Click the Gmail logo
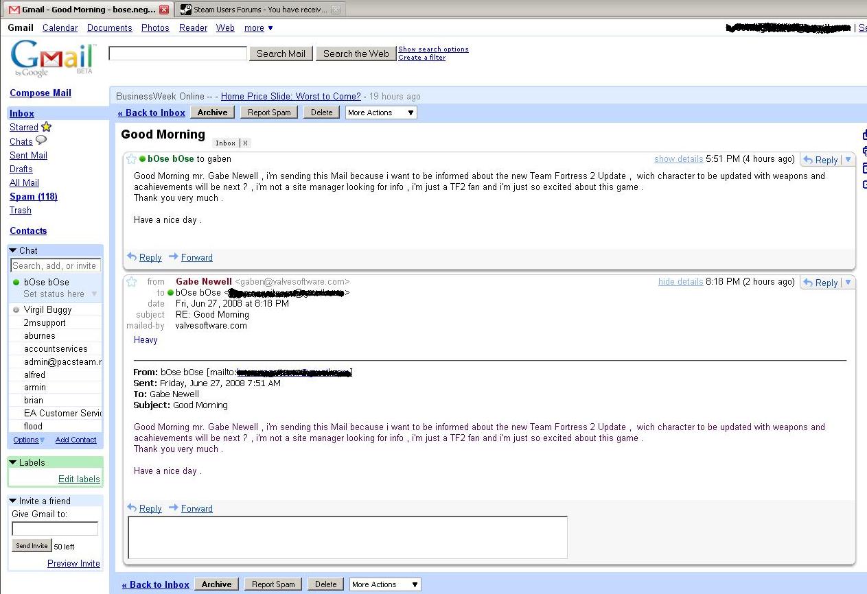 (x=53, y=60)
